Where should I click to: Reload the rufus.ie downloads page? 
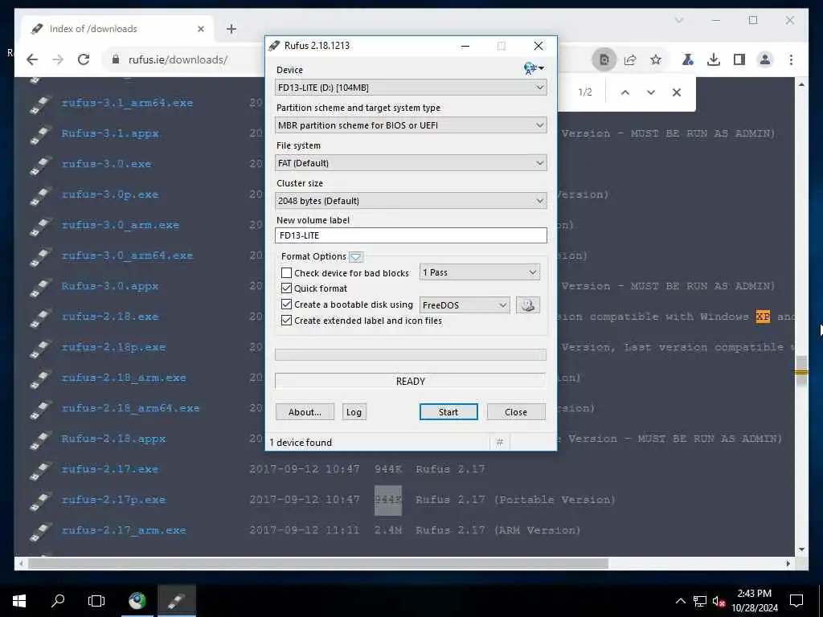click(84, 59)
